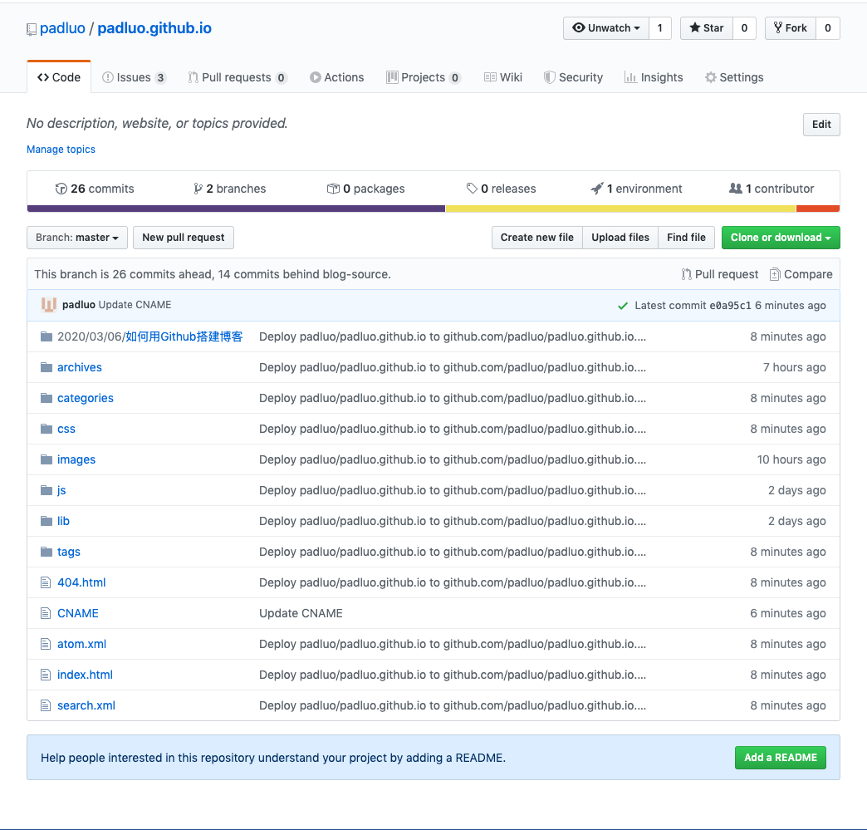
Task: Click the history icon next to 26 commits
Action: pos(61,189)
